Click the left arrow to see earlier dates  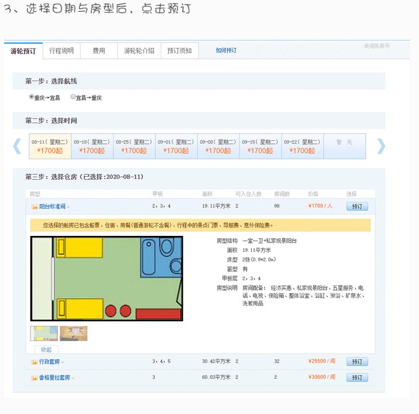click(x=18, y=146)
